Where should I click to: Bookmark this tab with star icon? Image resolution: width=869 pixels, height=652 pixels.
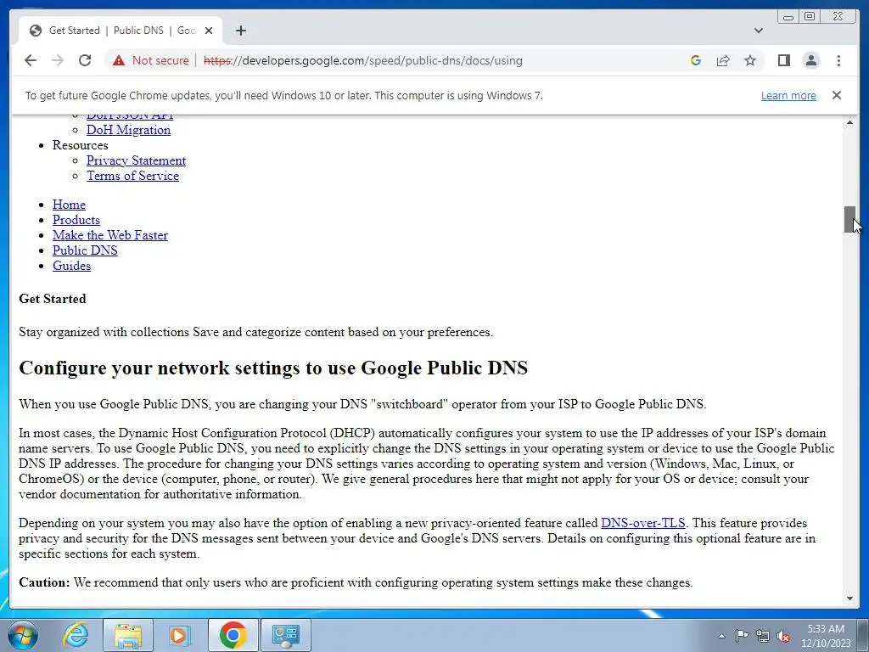coord(750,60)
